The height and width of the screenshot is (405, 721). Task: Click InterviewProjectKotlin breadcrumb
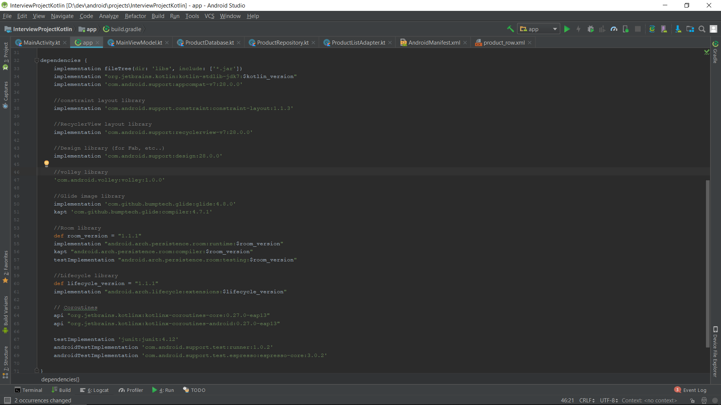point(38,29)
